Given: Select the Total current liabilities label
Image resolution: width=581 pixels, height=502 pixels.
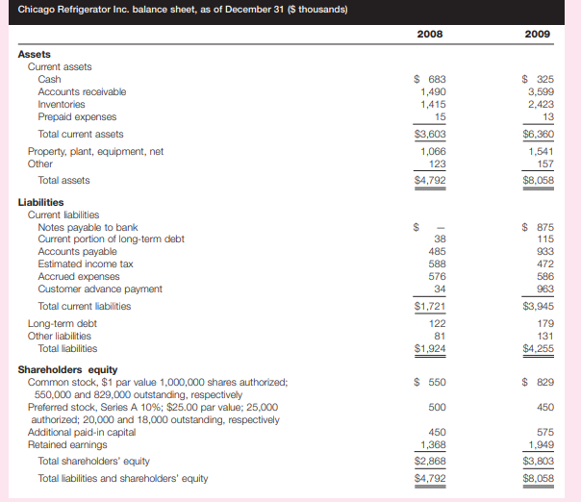Looking at the screenshot, I should (84, 307).
